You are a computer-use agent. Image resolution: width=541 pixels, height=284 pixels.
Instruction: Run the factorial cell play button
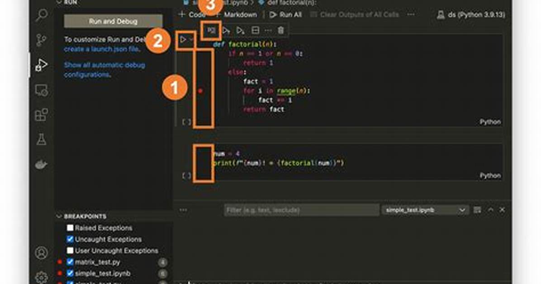183,39
